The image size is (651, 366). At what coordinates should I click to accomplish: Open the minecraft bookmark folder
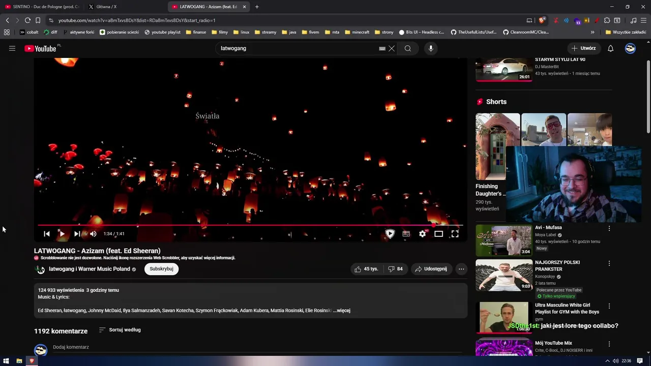pyautogui.click(x=357, y=32)
